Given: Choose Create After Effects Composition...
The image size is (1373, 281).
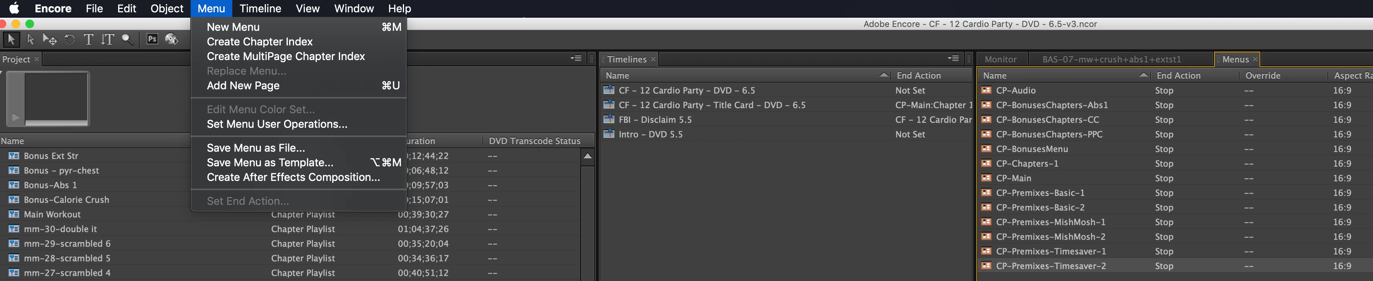Looking at the screenshot, I should point(298,177).
